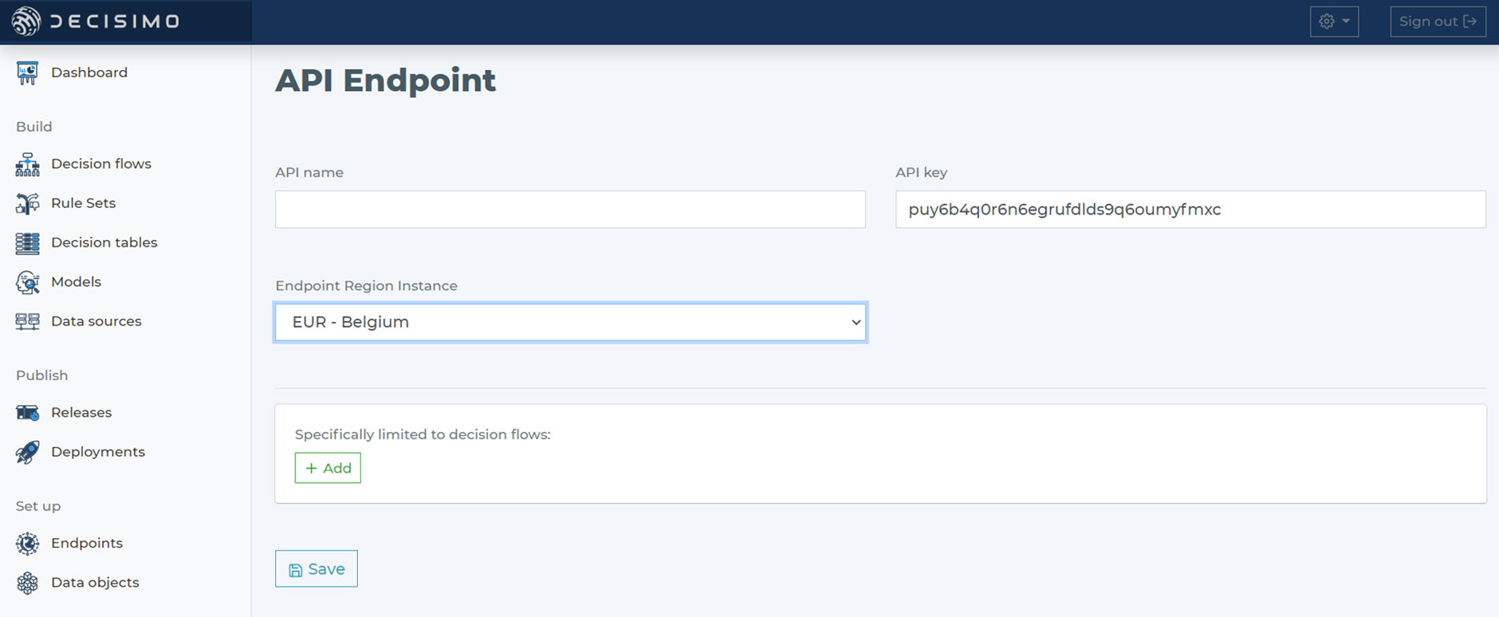Image resolution: width=1499 pixels, height=617 pixels.
Task: Click the Models icon
Action: click(x=27, y=282)
